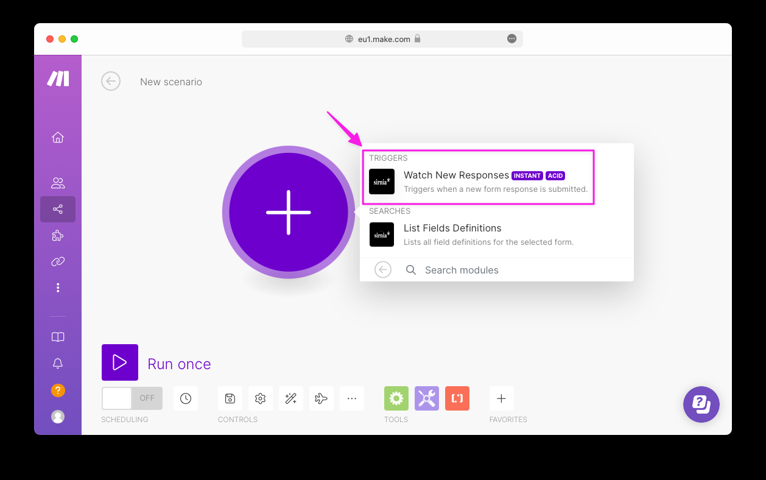Add a favorite with plus button
Viewport: 766px width, 480px height.
pos(502,398)
